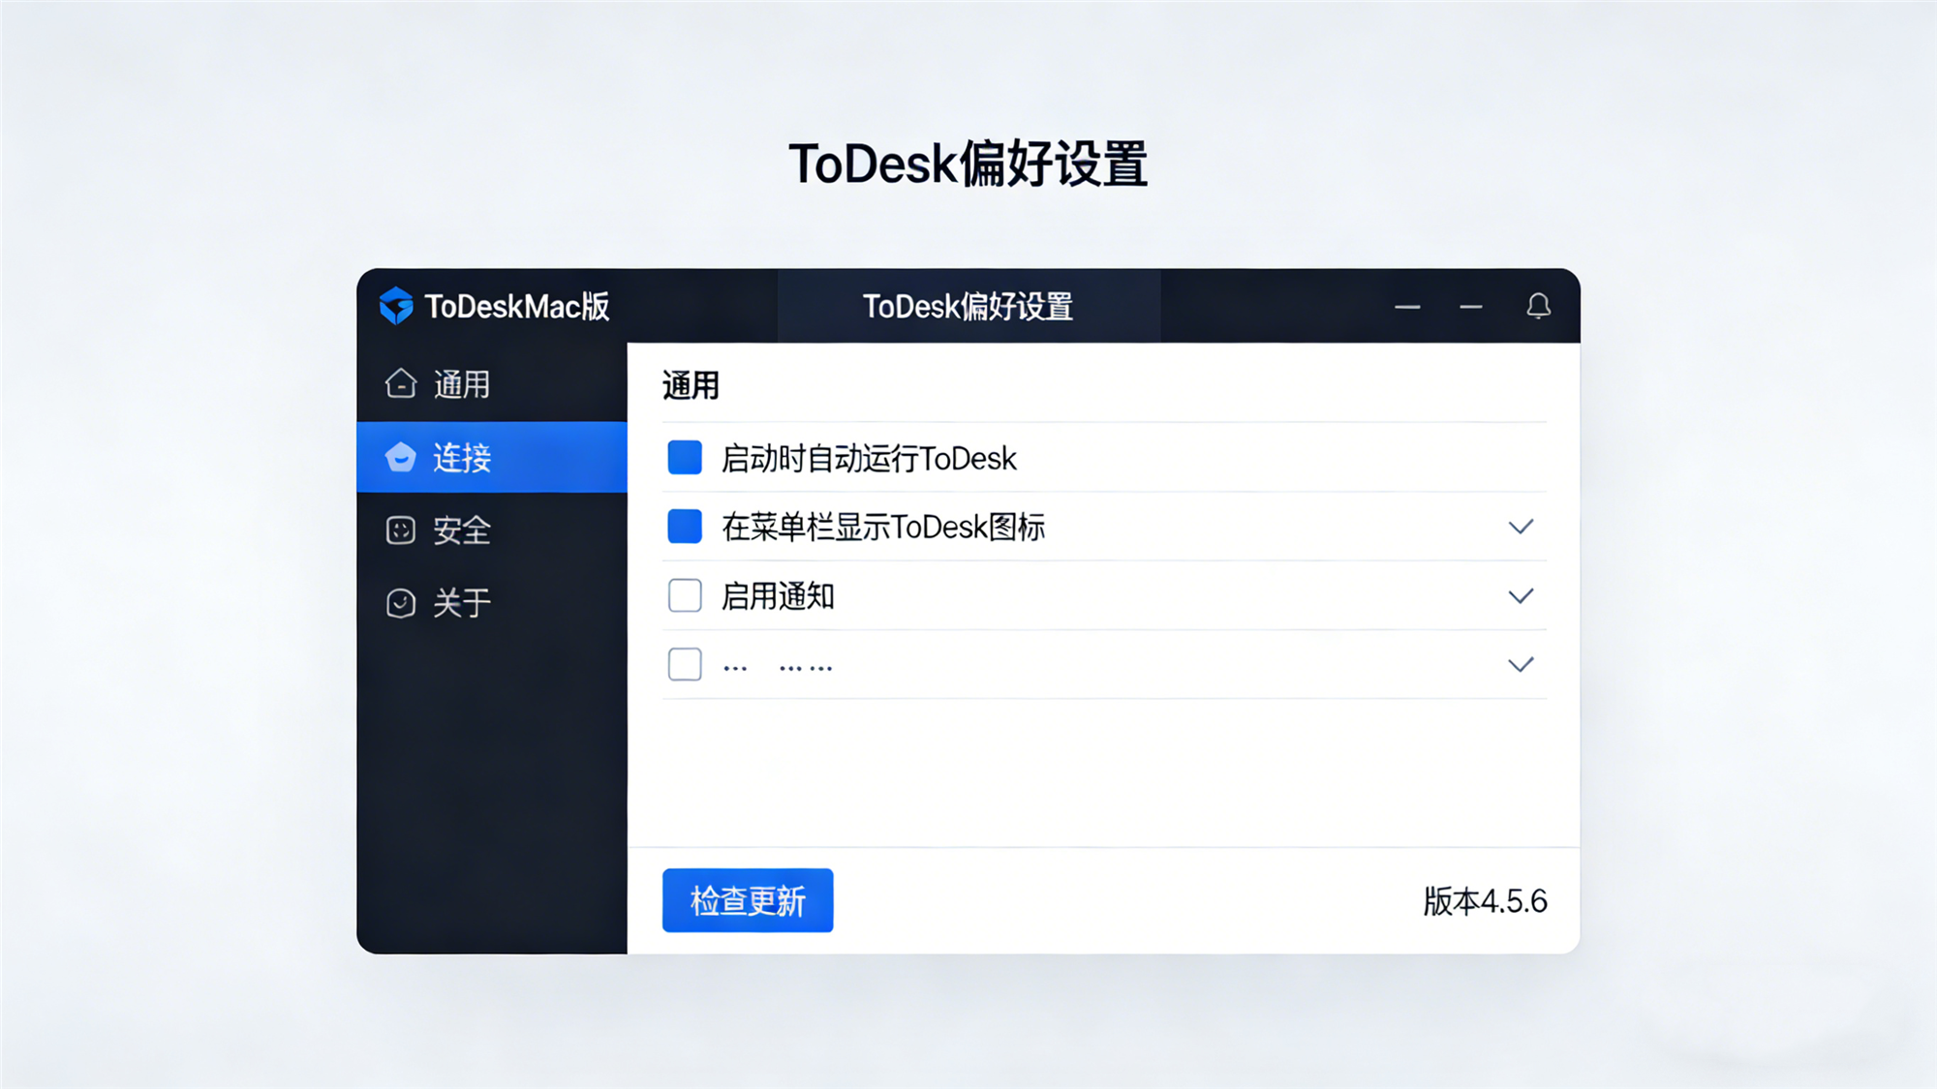Click the smiley face icon beside 安全
Image resolution: width=1937 pixels, height=1089 pixels.
(x=400, y=530)
